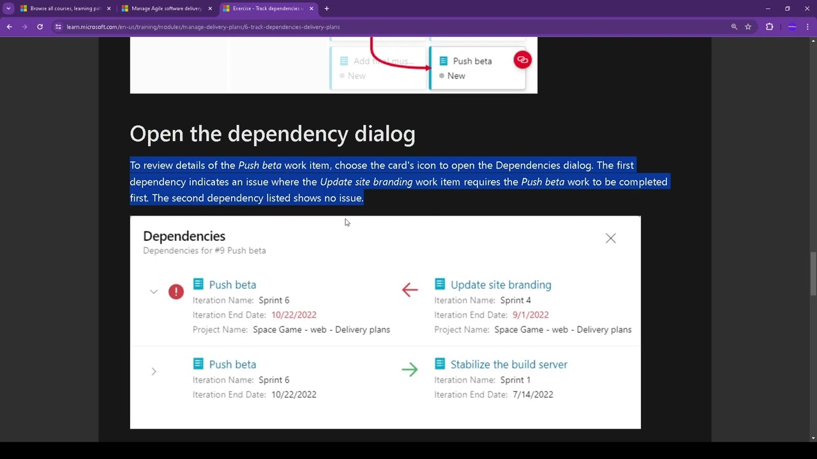Switch to Browse all courses tab

pos(65,8)
